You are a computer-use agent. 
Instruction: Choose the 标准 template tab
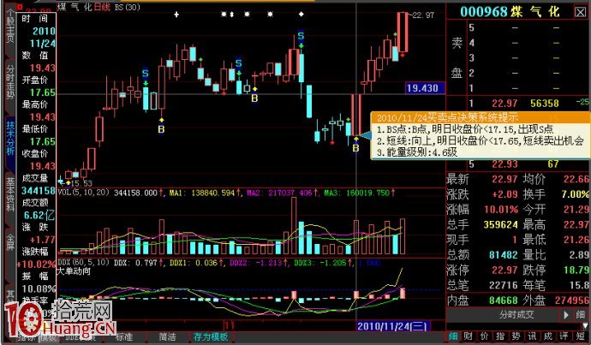coord(124,336)
